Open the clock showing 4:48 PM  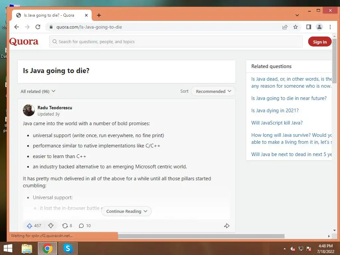click(x=325, y=249)
